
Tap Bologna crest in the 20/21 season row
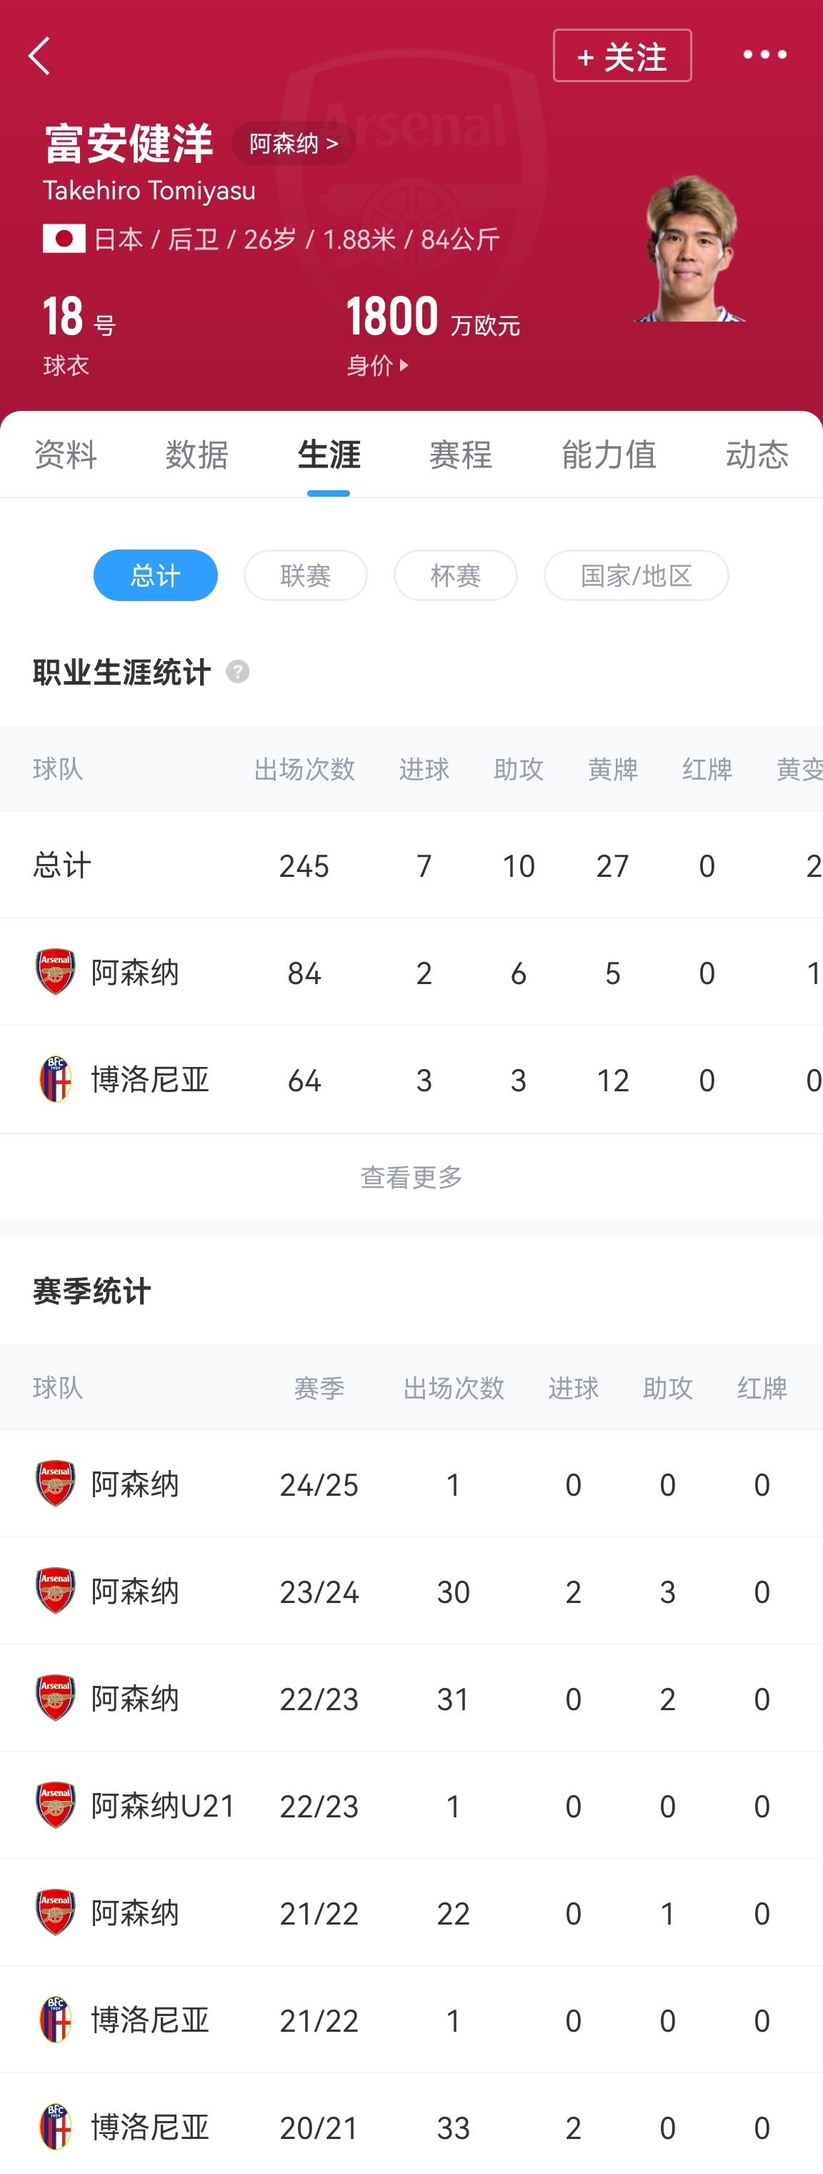click(56, 2127)
